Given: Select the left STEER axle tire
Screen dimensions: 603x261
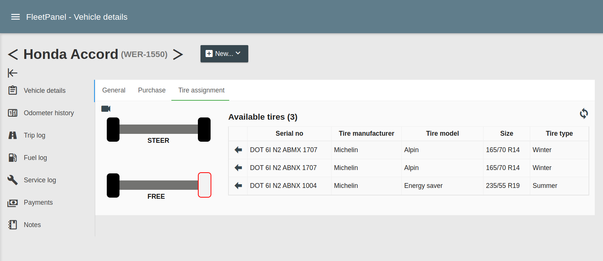Looking at the screenshot, I should click(x=113, y=129).
